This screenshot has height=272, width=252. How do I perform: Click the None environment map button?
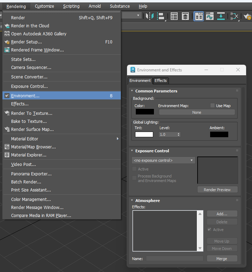click(197, 112)
